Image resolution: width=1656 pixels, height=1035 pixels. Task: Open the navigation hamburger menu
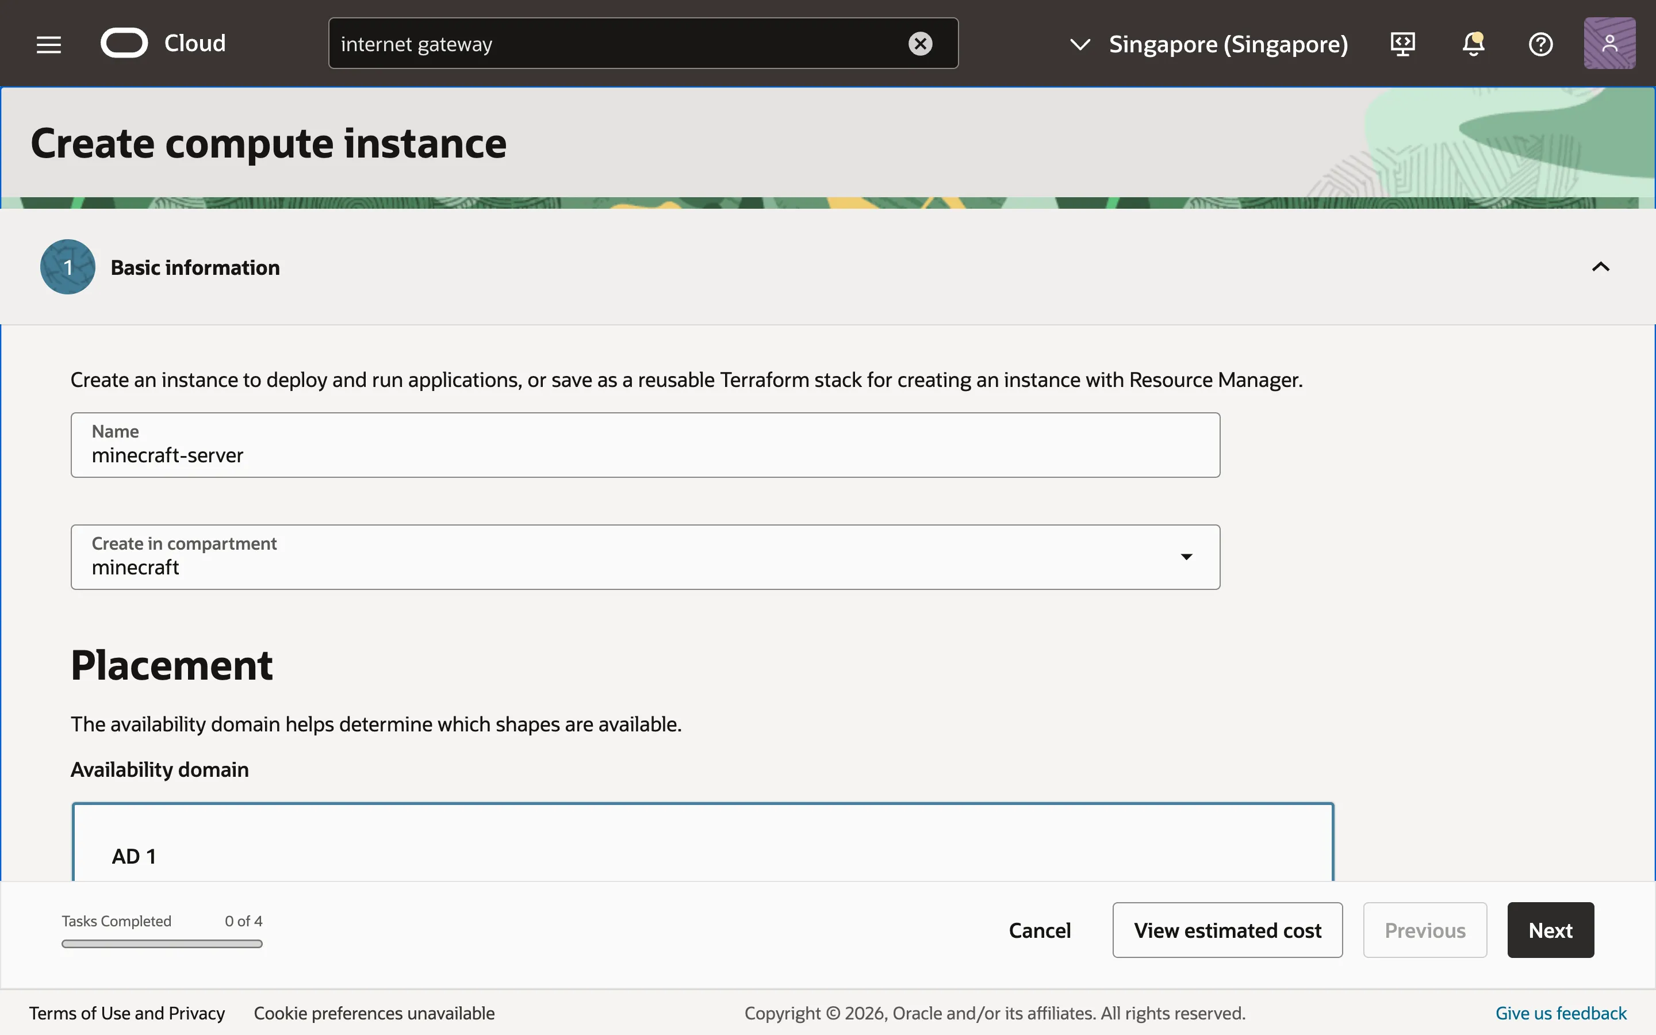(48, 43)
